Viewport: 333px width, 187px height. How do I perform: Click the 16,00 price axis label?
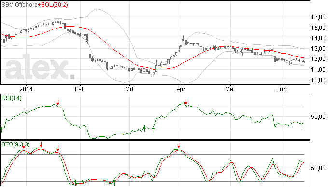click(318, 17)
